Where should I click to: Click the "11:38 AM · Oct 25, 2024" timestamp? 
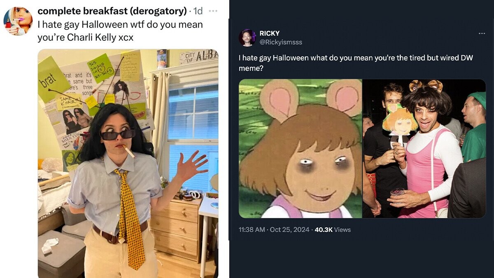[x=274, y=230]
